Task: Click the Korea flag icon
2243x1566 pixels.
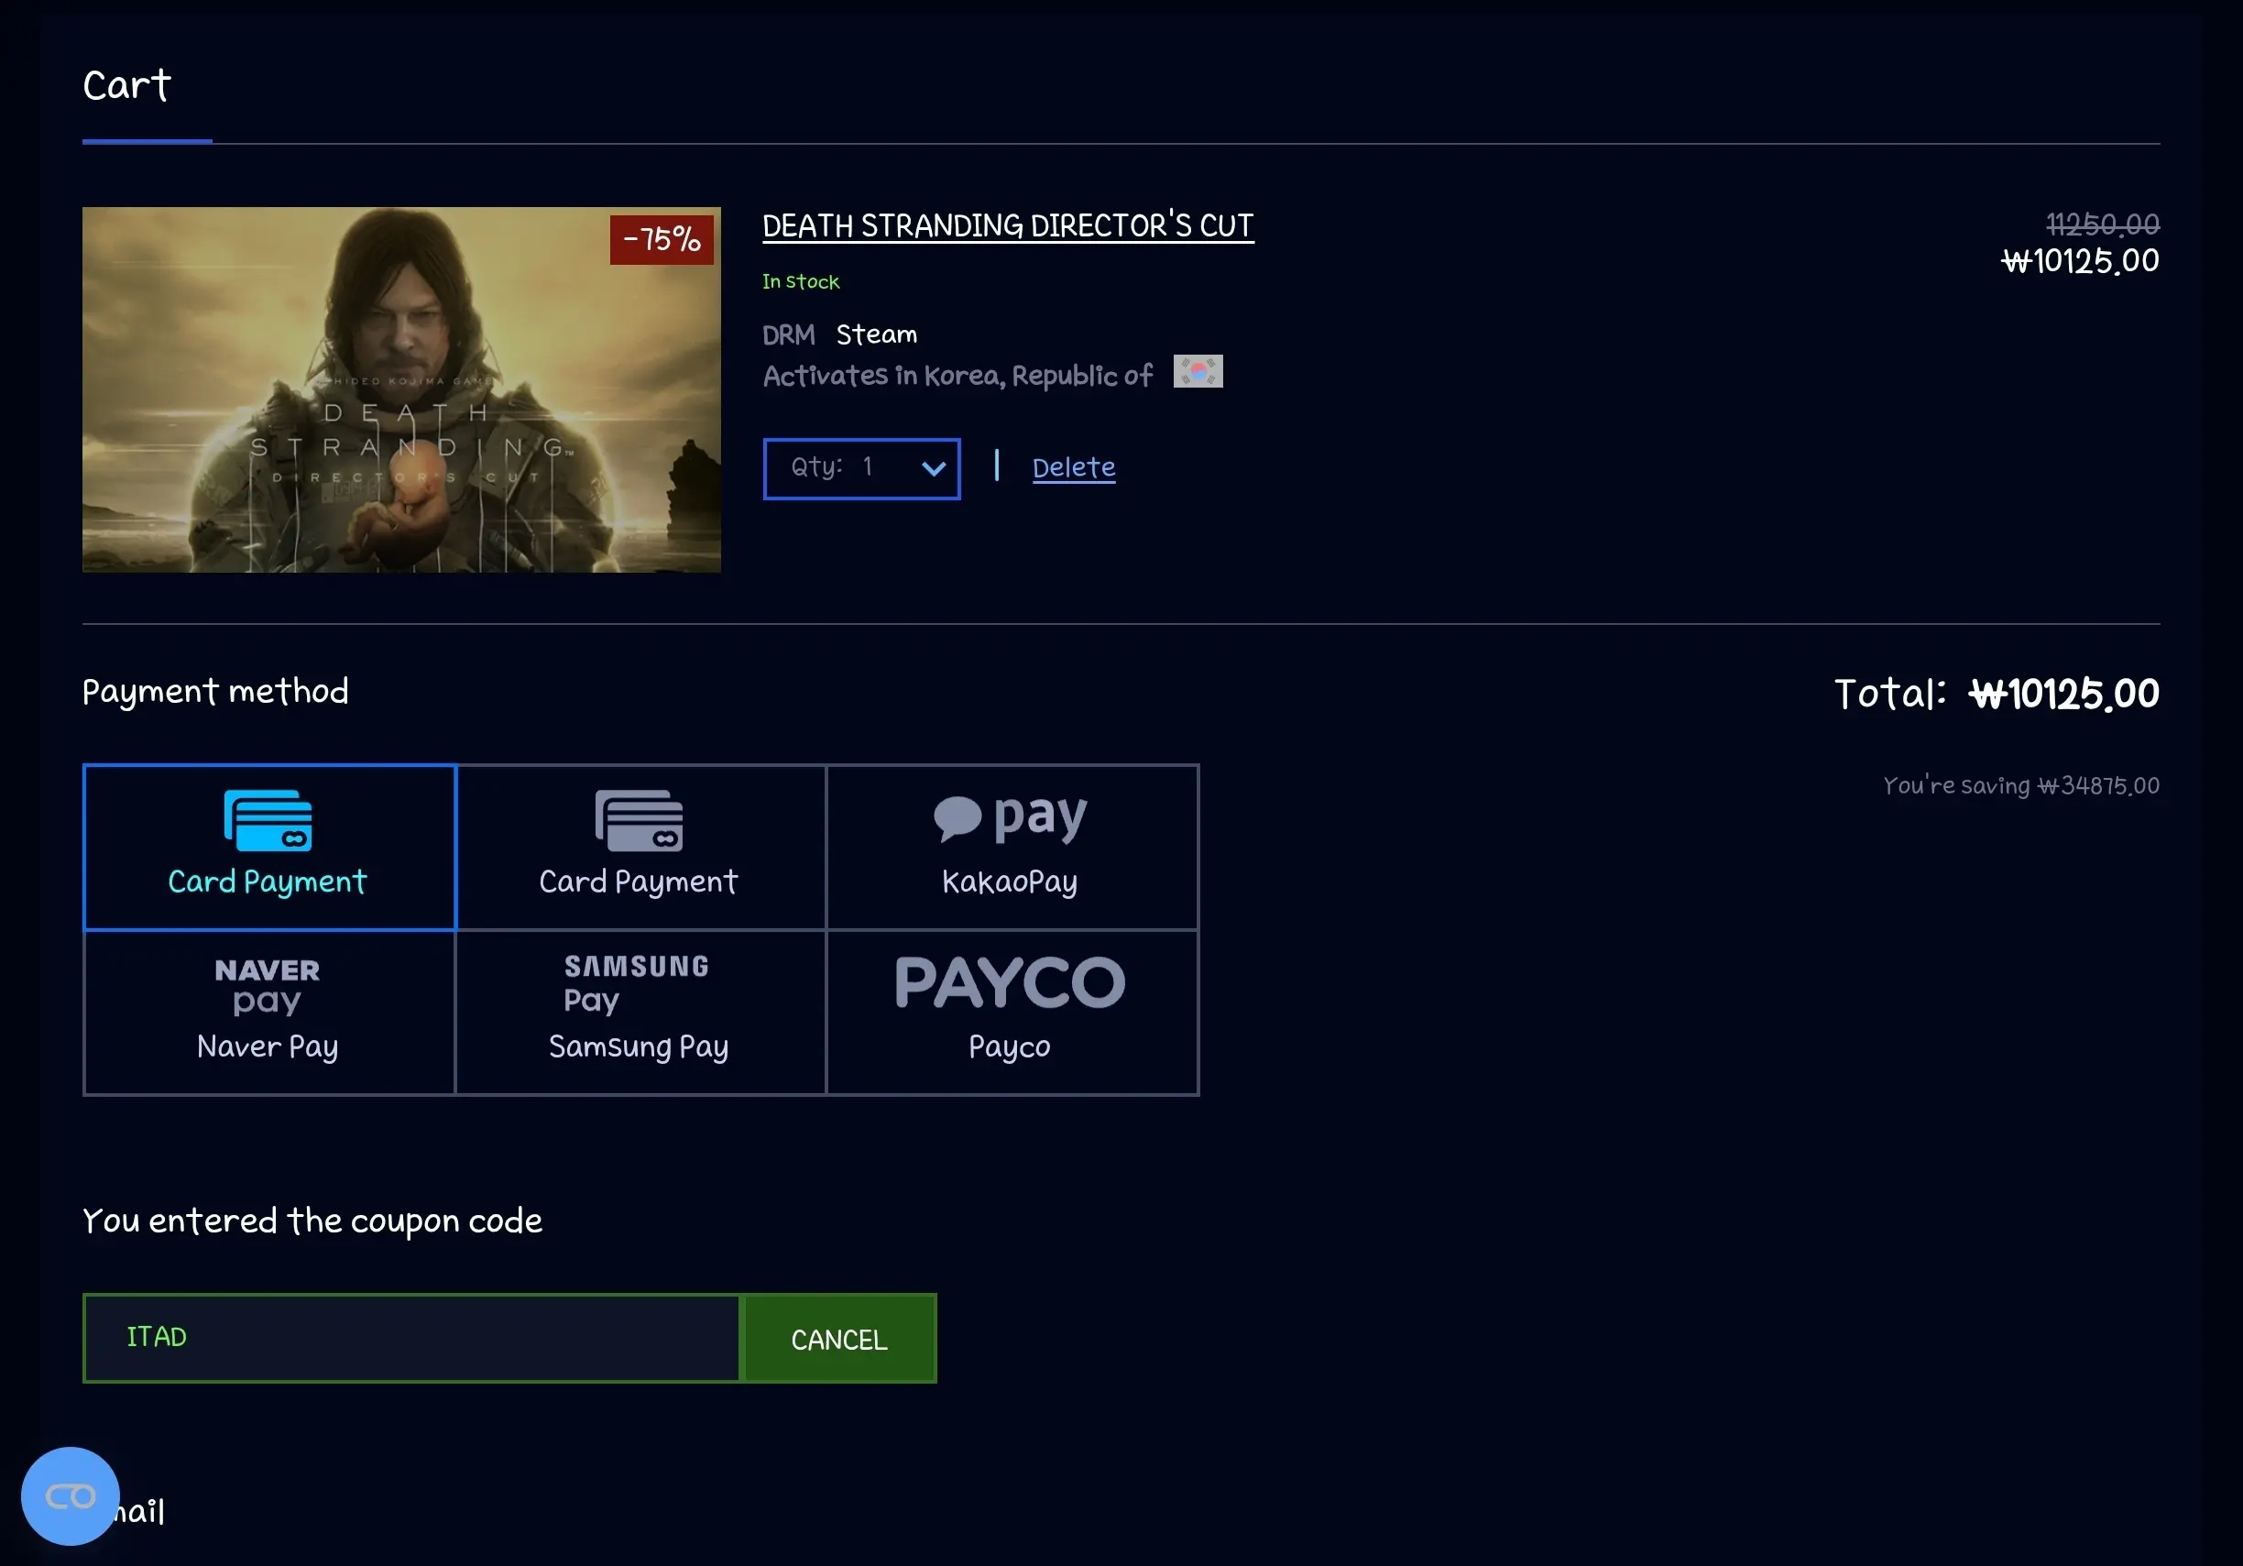Action: point(1198,371)
